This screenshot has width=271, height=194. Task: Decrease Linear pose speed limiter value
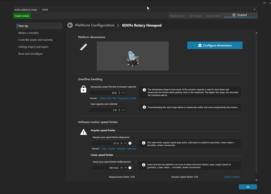tap(126, 168)
